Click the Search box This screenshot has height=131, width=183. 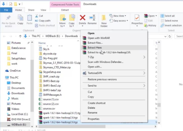click(x=179, y=36)
